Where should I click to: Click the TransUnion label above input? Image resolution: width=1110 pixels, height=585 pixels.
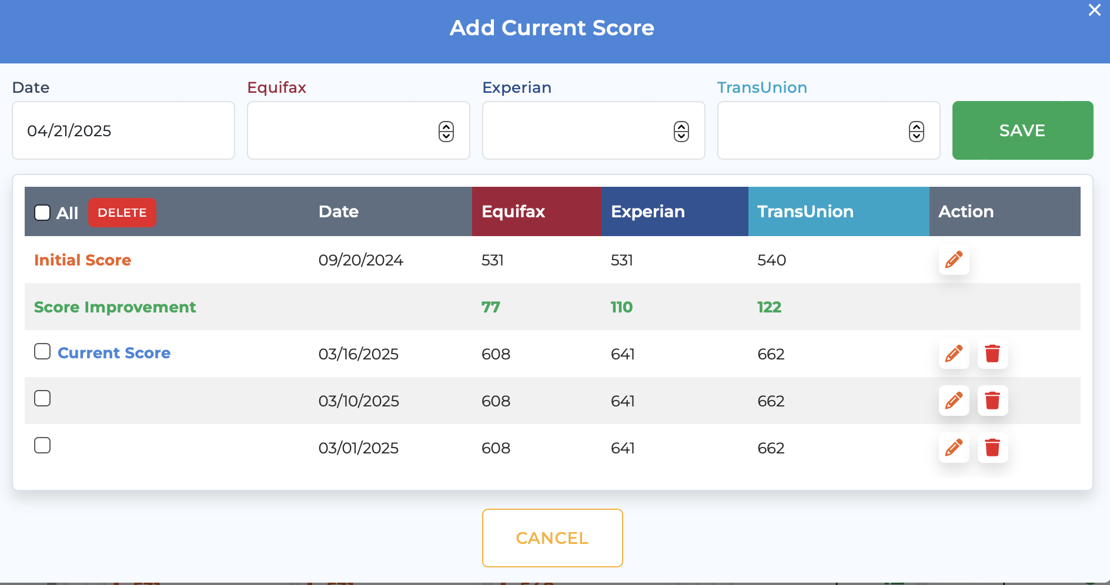762,87
